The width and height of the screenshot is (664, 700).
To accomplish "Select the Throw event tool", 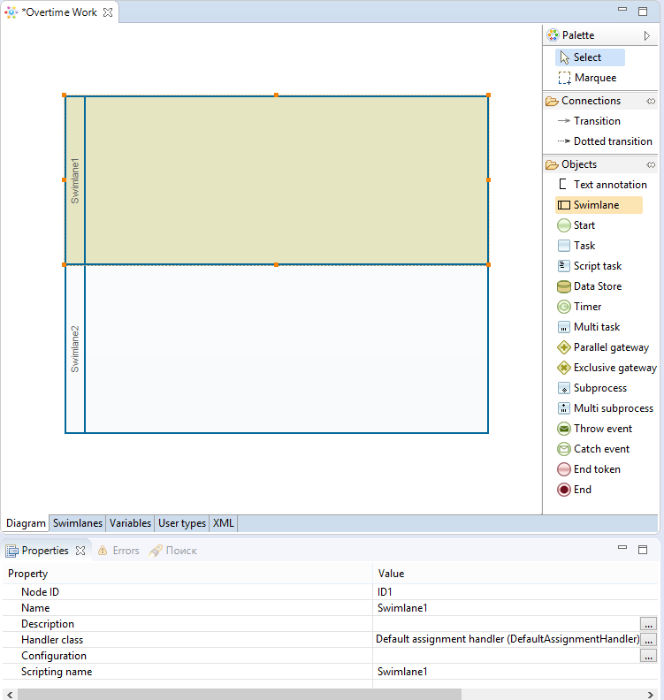I will pyautogui.click(x=601, y=429).
